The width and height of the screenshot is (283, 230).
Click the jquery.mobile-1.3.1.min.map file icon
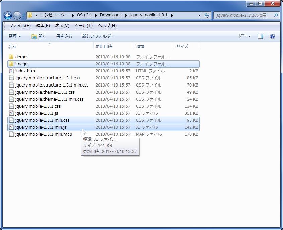click(x=11, y=134)
